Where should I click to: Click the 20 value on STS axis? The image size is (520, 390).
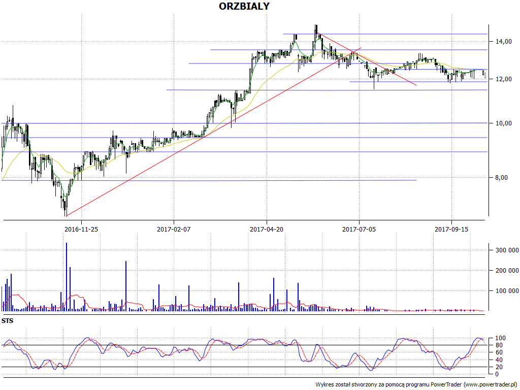coord(499,367)
